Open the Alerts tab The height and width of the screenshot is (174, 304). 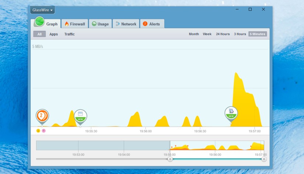pos(152,24)
